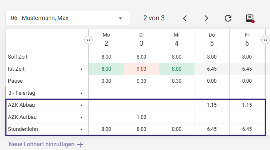The image size is (270, 150).
Task: Select Monday's green 8:00 Ist-Zeit cell
Action: pyautogui.click(x=106, y=69)
